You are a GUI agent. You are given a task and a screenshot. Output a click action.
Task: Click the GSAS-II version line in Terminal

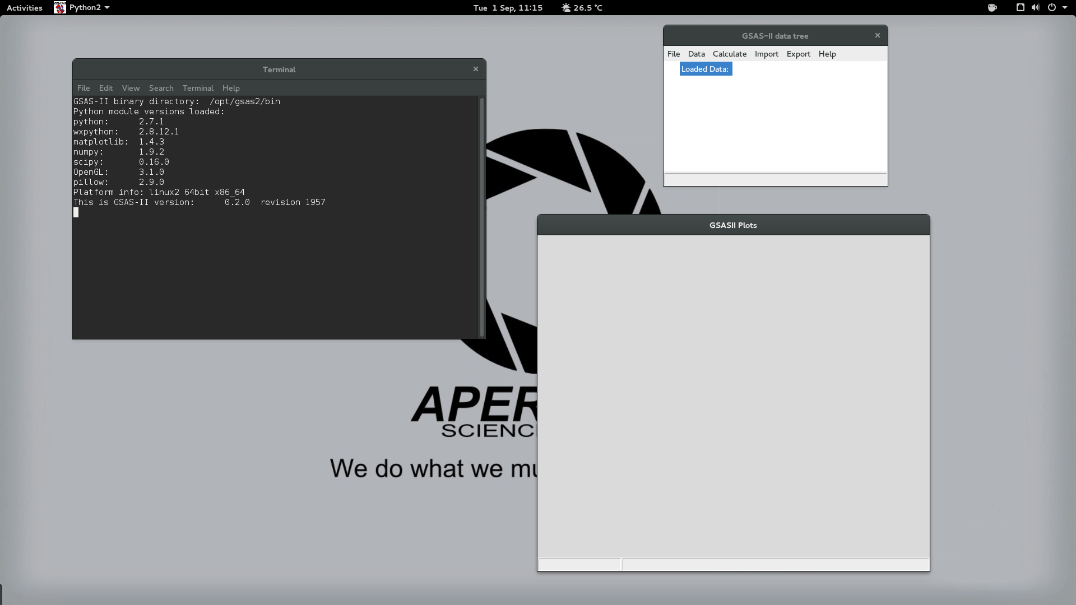pos(200,202)
